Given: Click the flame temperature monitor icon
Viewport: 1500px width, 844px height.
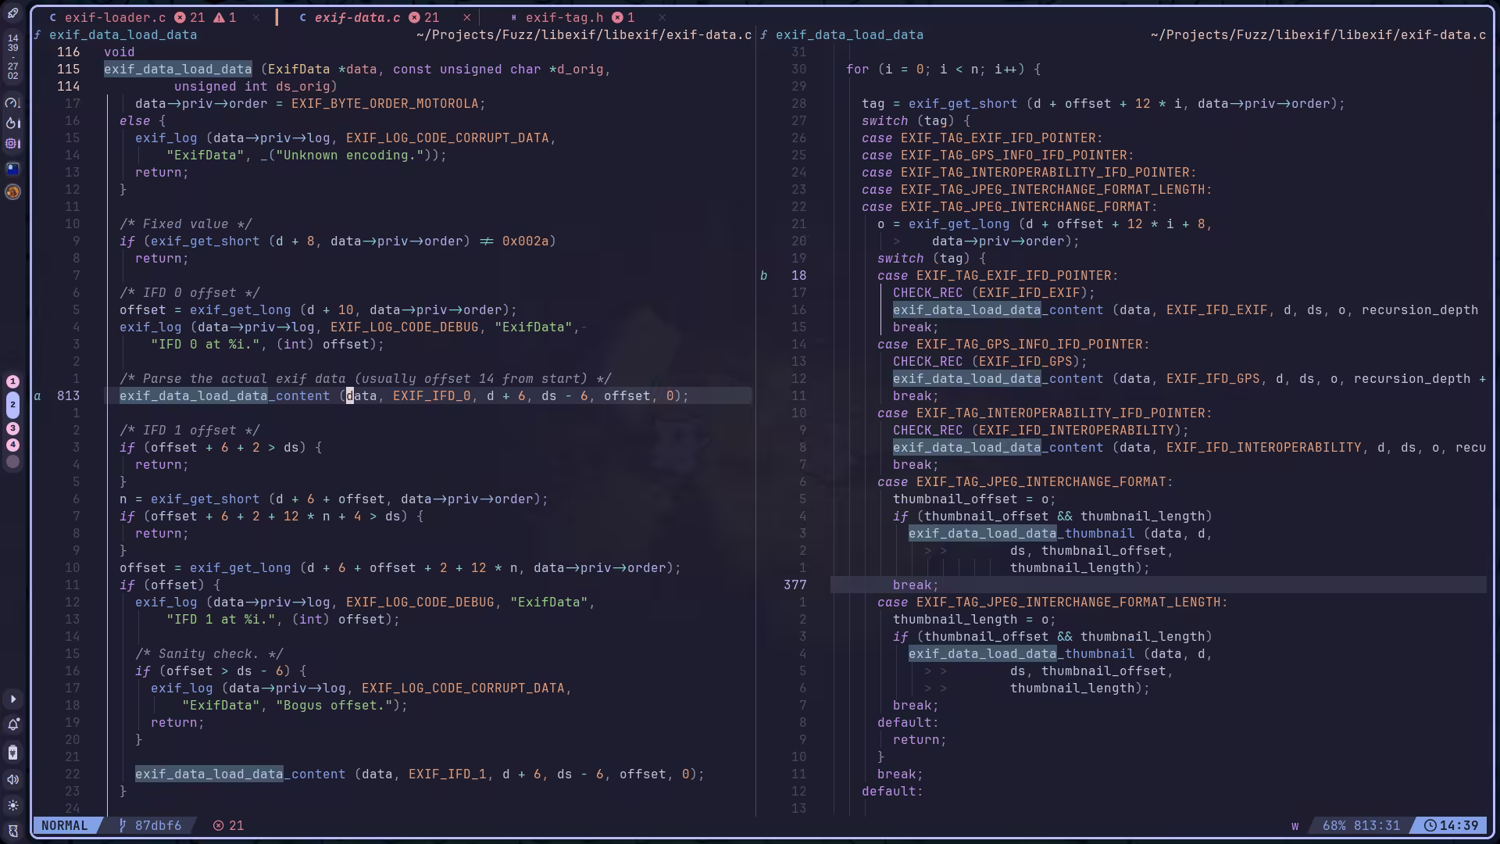Looking at the screenshot, I should 12,123.
